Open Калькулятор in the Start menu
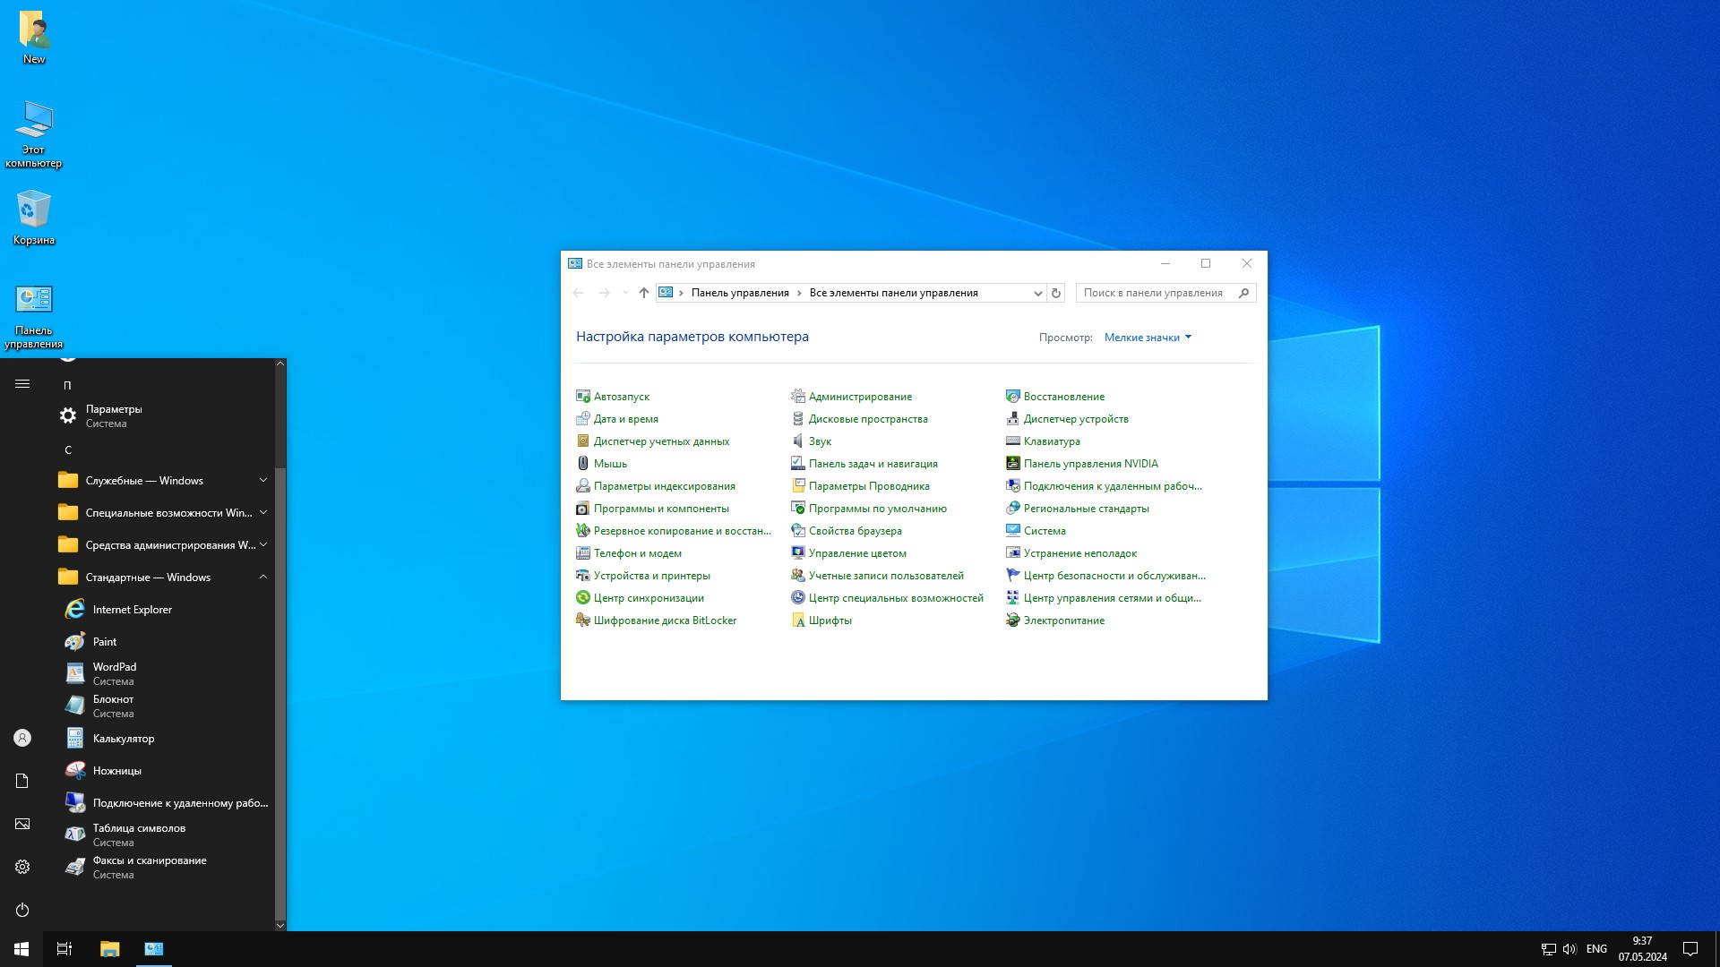This screenshot has width=1720, height=967. [123, 739]
